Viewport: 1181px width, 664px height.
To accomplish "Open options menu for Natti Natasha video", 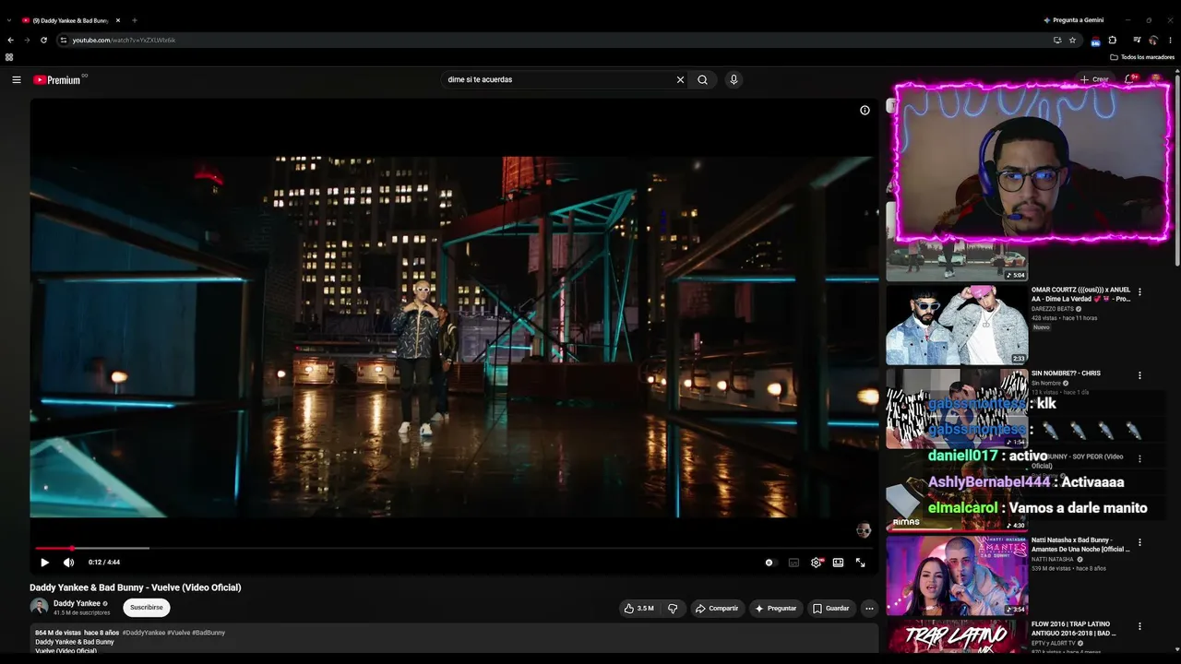I will click(1139, 542).
